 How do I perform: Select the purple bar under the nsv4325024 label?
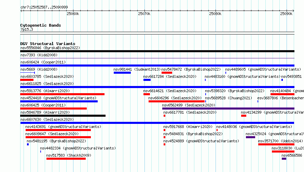250,137
